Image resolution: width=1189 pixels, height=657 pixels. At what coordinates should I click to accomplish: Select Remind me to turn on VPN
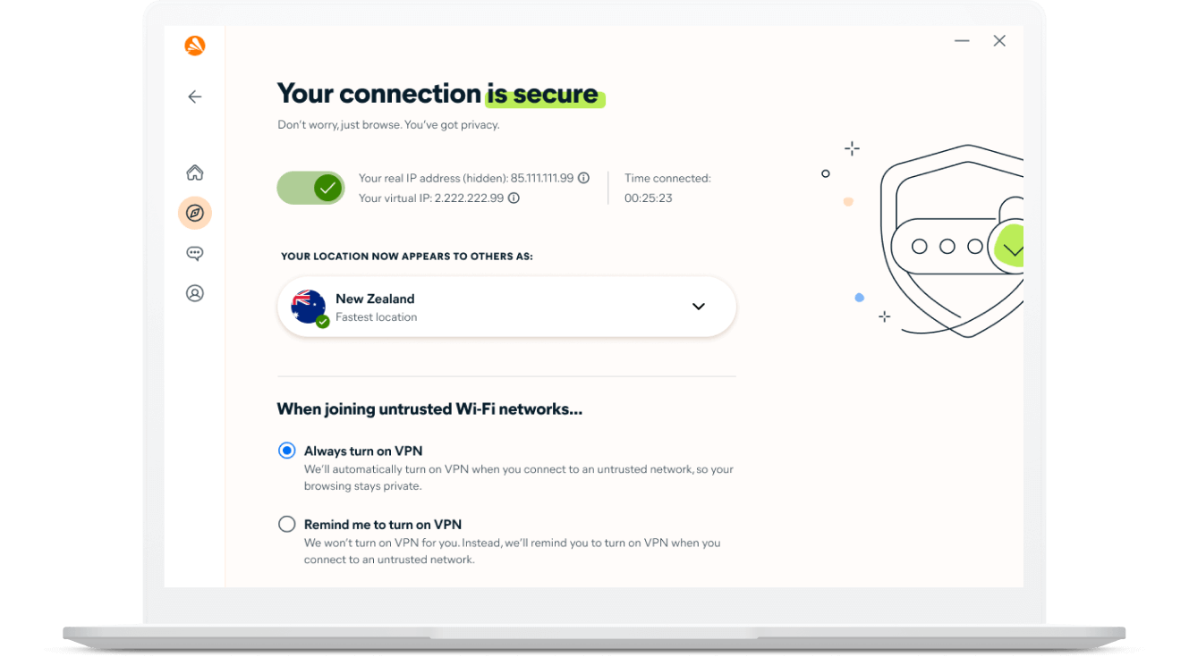click(287, 525)
